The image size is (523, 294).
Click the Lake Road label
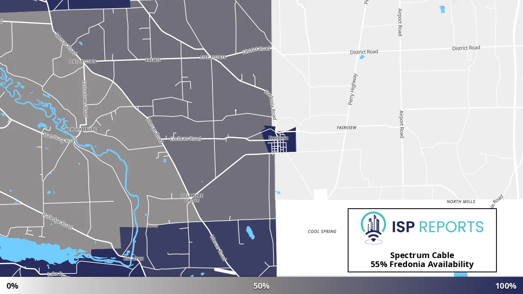(x=57, y=274)
